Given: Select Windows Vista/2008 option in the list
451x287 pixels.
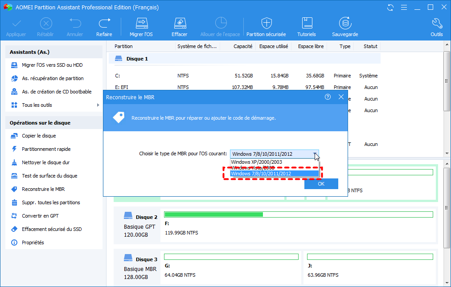Looking at the screenshot, I should pyautogui.click(x=275, y=168).
